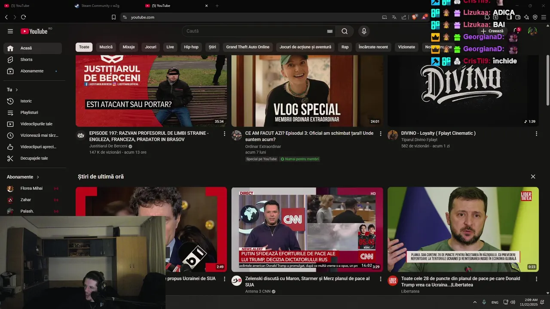Open YouTube notifications bell with 5 badge
Screen dimensions: 550x309
point(517,31)
